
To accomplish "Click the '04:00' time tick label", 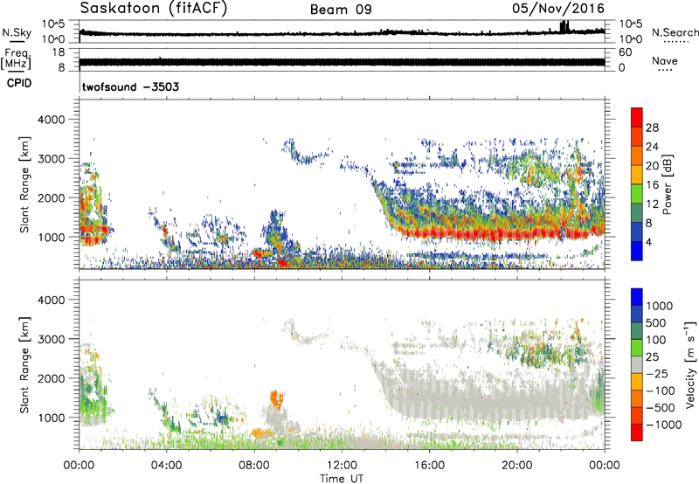I will pyautogui.click(x=166, y=466).
